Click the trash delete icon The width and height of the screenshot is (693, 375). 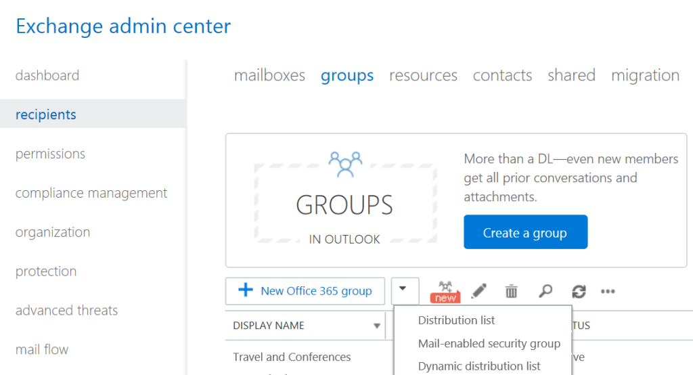(x=512, y=291)
